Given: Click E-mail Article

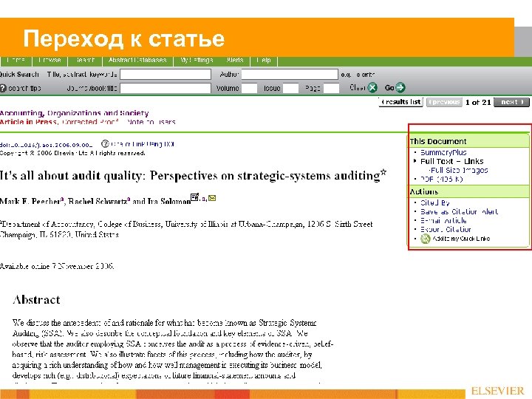Looking at the screenshot, I should point(443,220).
